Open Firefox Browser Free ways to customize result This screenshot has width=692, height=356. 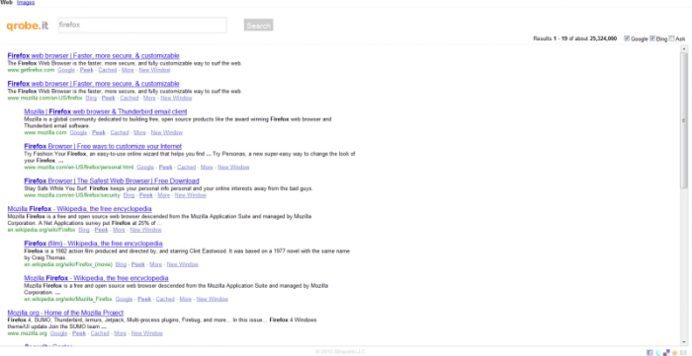coord(103,146)
